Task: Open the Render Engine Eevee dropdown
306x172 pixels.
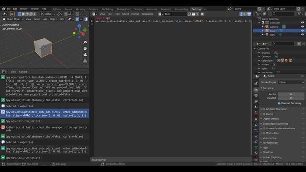Action: tap(291, 82)
